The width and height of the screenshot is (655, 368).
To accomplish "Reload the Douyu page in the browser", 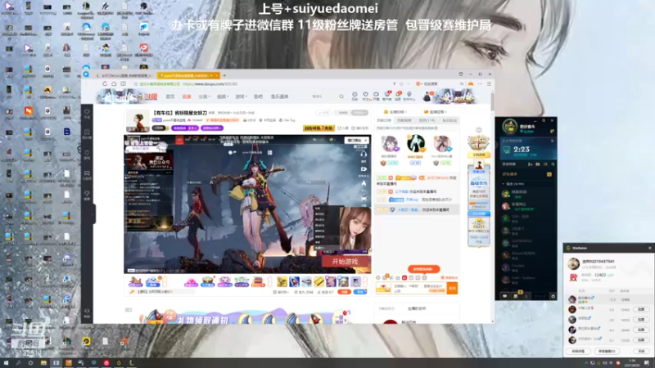I will pos(105,84).
